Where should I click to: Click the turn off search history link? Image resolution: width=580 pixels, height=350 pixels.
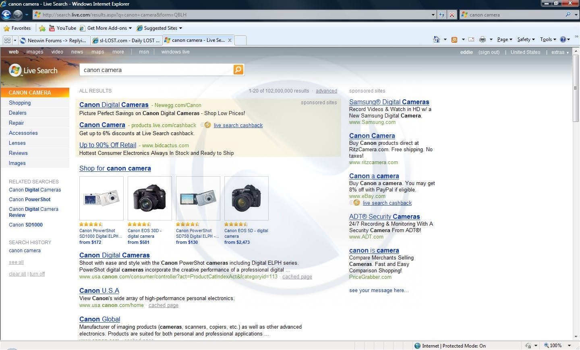pos(37,274)
